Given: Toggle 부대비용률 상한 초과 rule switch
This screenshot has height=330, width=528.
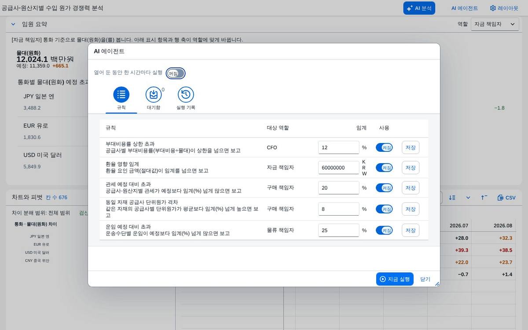Looking at the screenshot, I should click(384, 147).
